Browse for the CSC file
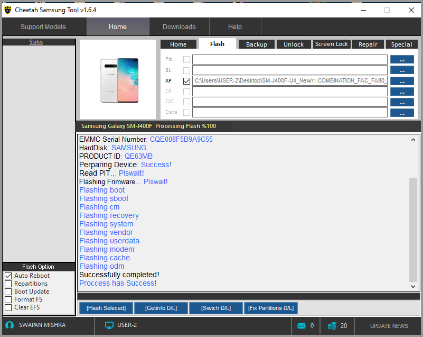This screenshot has height=337, width=423. [x=402, y=102]
